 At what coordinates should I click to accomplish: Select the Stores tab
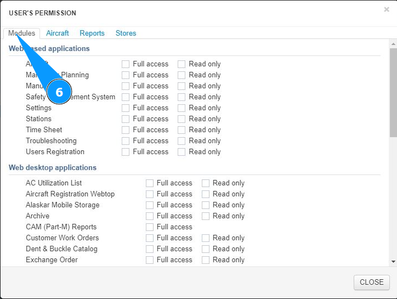point(126,33)
